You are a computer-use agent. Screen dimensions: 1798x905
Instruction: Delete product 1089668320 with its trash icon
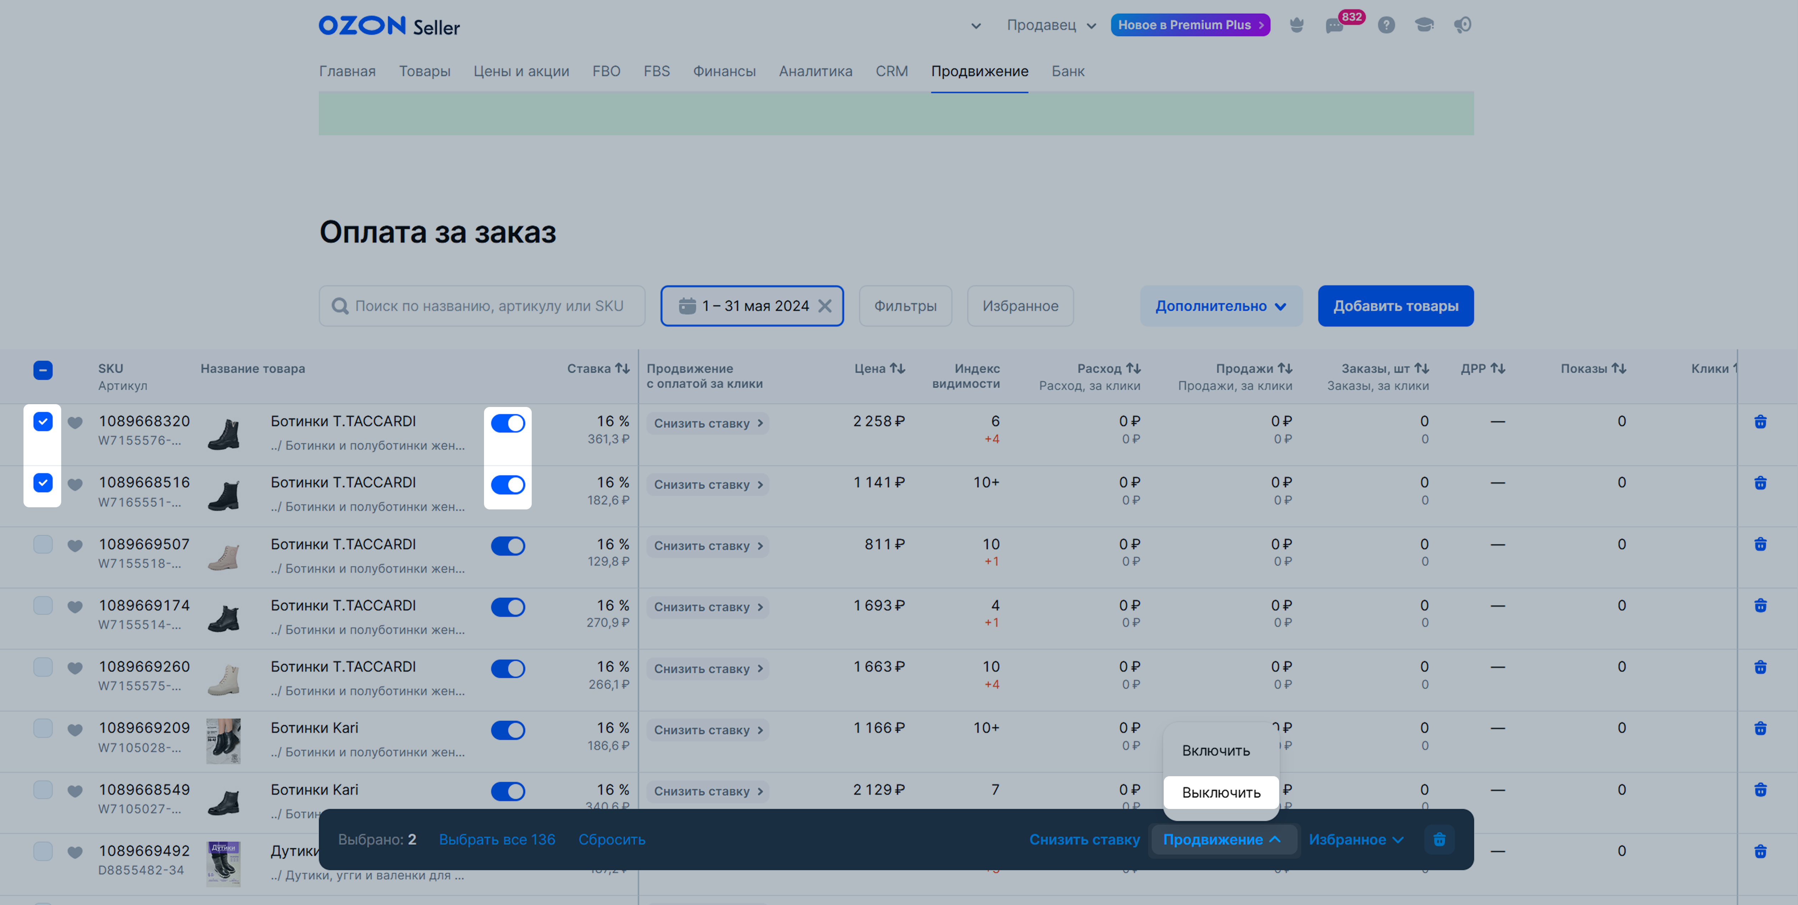[1760, 422]
